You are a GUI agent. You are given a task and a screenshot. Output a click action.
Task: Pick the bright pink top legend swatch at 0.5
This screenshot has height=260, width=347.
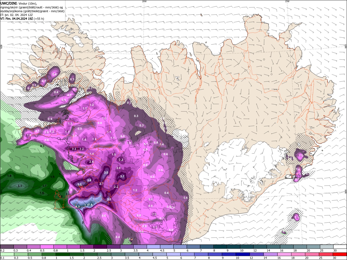click(x=47, y=247)
